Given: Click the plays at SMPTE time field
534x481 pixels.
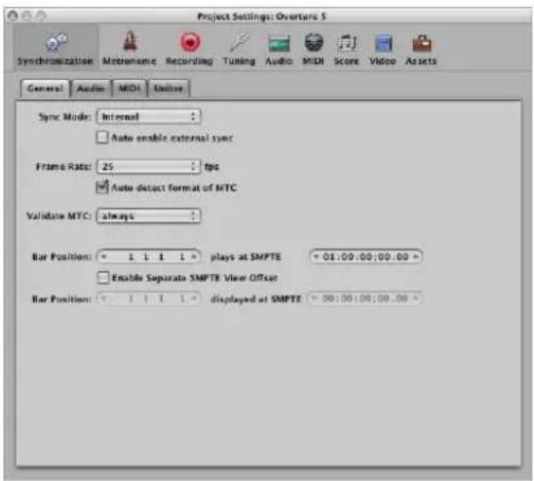Looking at the screenshot, I should click(365, 257).
